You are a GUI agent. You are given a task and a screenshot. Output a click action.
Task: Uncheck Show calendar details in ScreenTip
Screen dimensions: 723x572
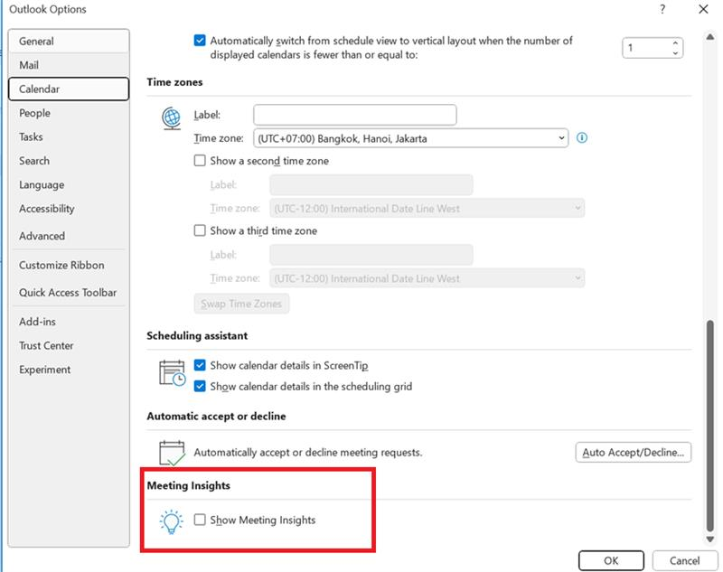[200, 365]
